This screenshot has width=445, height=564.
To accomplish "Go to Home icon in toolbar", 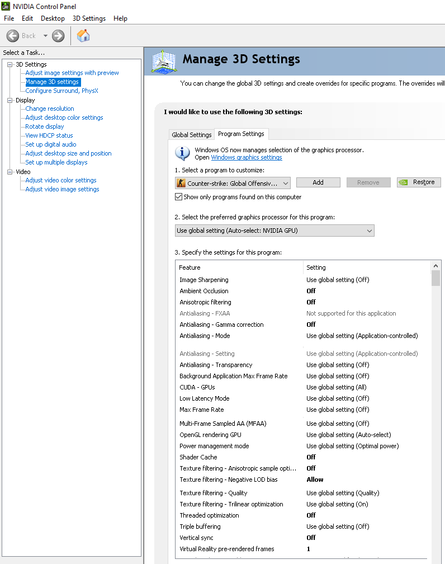I will pos(83,36).
